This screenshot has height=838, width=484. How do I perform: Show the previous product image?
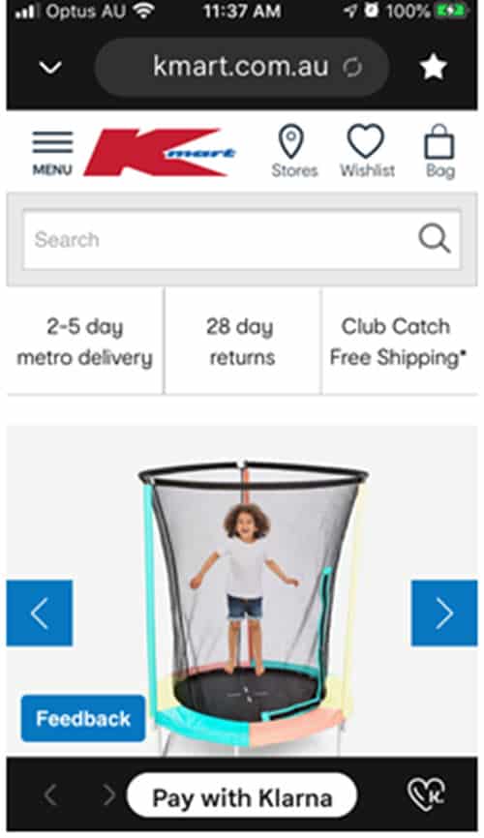pyautogui.click(x=40, y=613)
